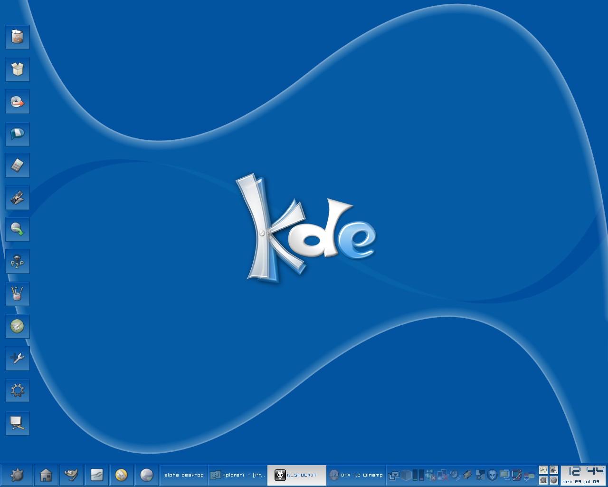608x487 pixels.
Task: Launch the document writer panel icon
Action: pos(97,475)
